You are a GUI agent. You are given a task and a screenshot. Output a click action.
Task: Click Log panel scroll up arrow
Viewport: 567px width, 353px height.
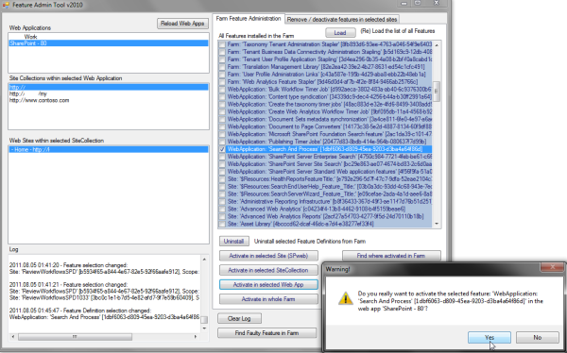coord(204,259)
